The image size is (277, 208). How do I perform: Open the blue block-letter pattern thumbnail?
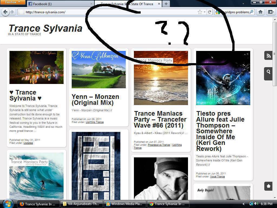pyautogui.click(x=96, y=166)
